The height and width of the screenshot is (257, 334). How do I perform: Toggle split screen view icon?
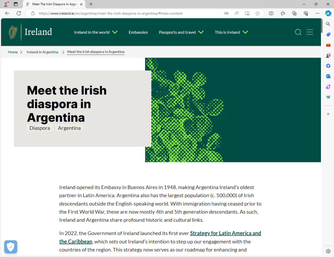(x=271, y=13)
